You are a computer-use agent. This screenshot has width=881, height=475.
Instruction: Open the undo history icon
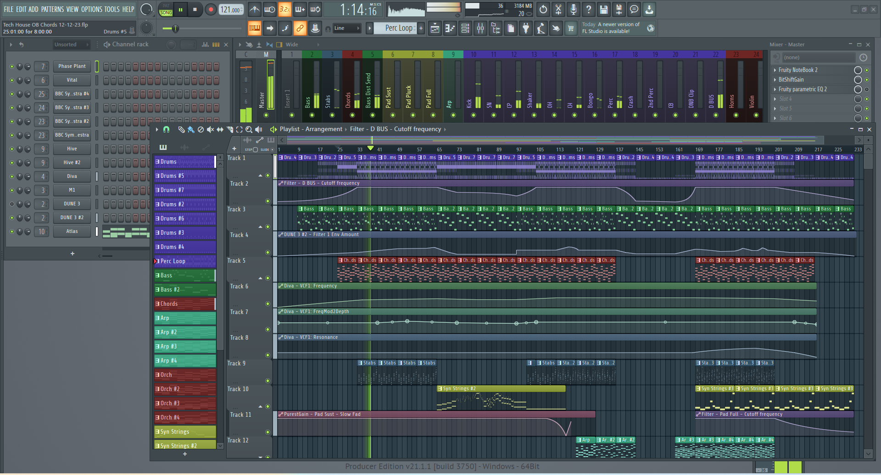543,9
